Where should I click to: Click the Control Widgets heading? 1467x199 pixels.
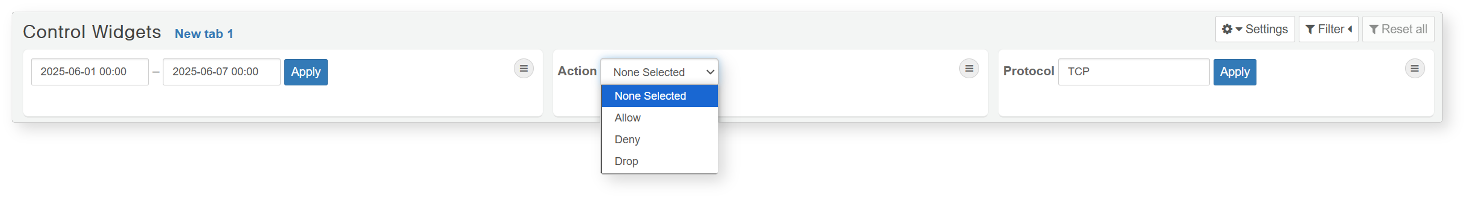pyautogui.click(x=92, y=32)
